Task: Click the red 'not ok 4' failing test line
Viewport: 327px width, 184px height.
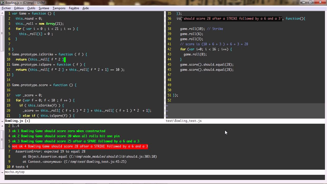Action: [x=80, y=146]
